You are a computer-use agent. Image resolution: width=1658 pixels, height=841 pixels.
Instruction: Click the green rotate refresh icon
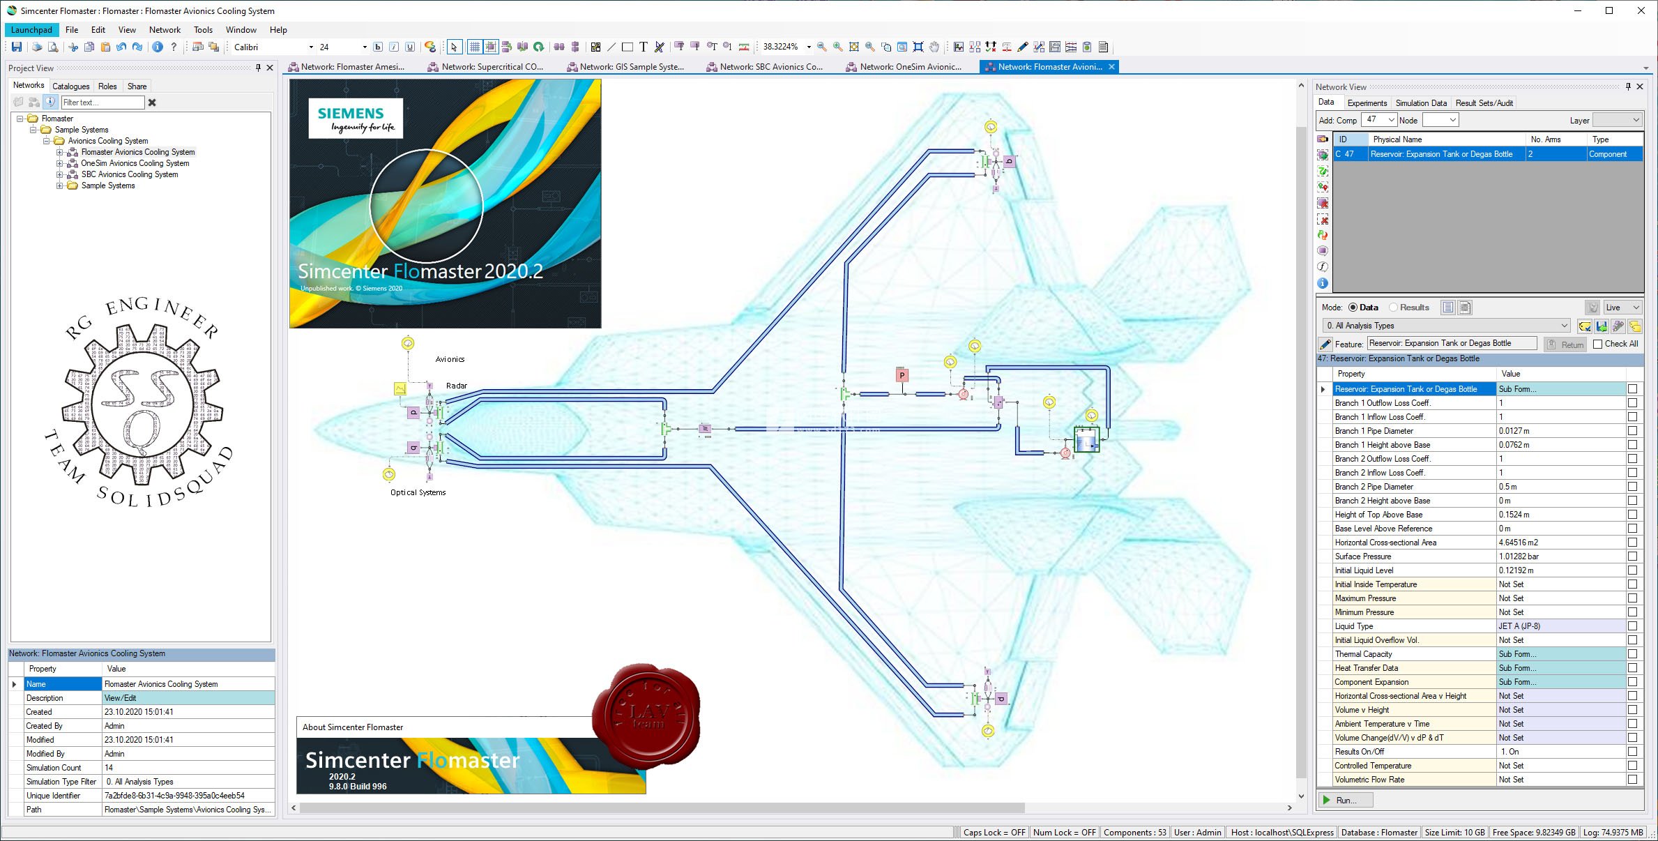pos(539,47)
